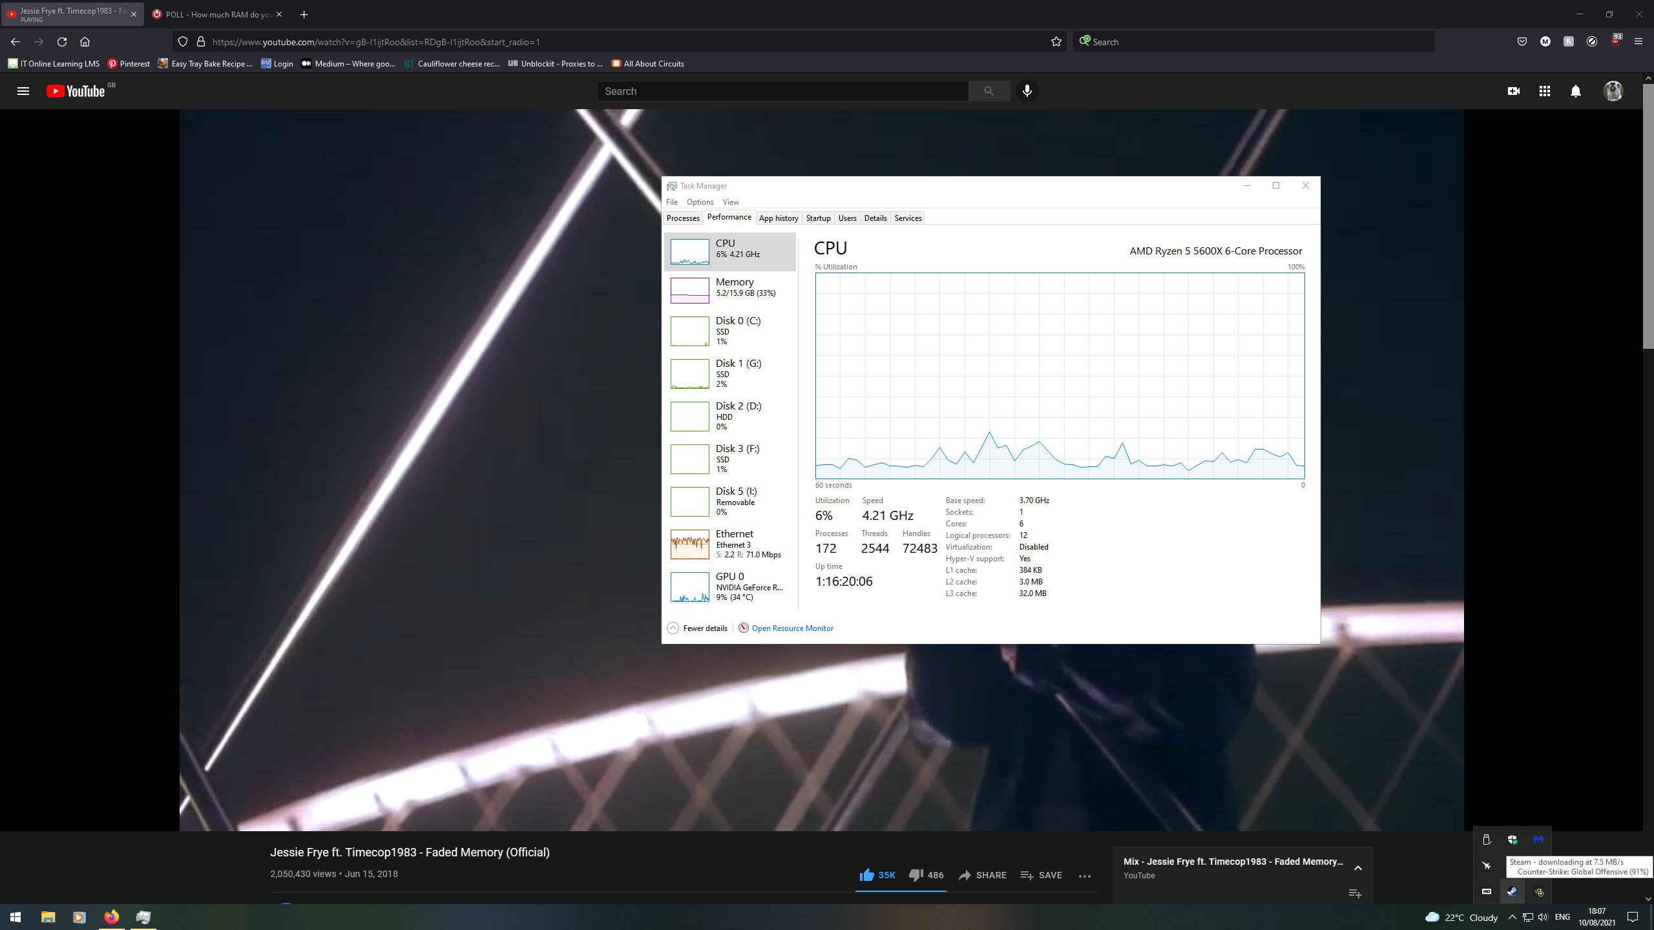The width and height of the screenshot is (1654, 930).
Task: Switch to the POLL RAM browser tab
Action: pos(216,14)
